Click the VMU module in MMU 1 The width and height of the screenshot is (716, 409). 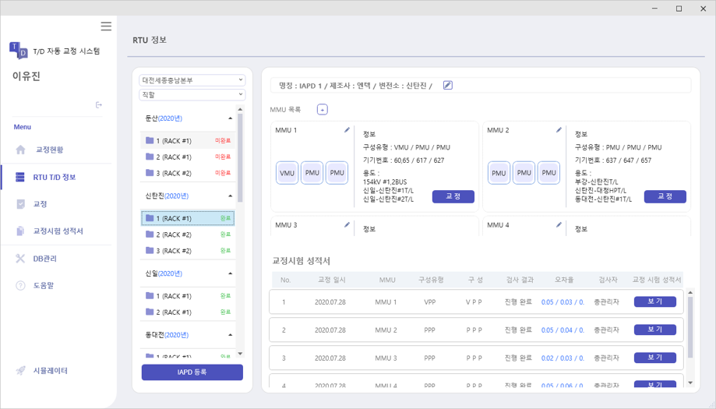287,173
